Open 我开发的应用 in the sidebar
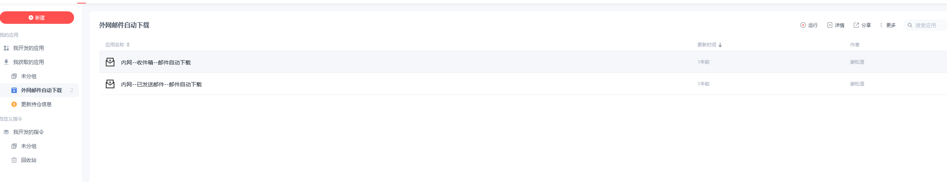This screenshot has width=947, height=182. coord(28,48)
